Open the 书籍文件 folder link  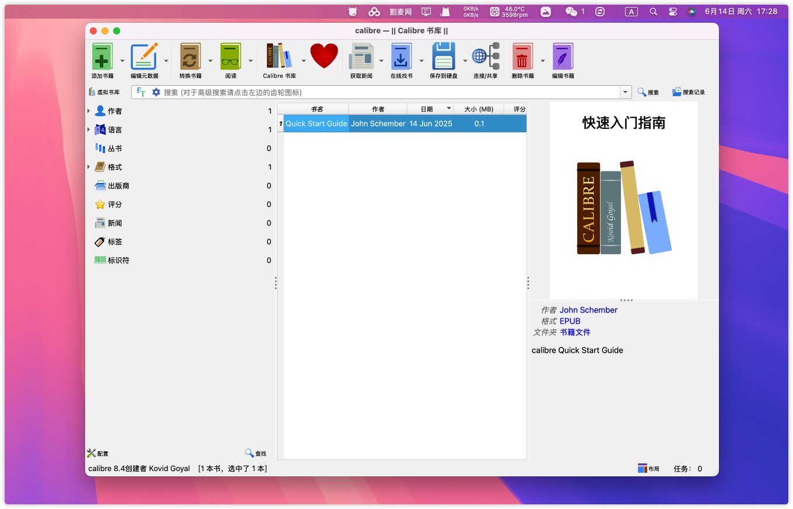575,332
